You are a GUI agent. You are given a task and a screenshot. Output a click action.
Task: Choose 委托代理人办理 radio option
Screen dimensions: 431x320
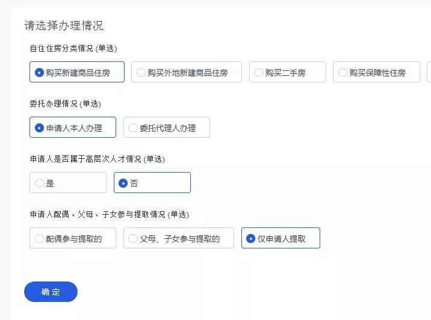(x=167, y=128)
